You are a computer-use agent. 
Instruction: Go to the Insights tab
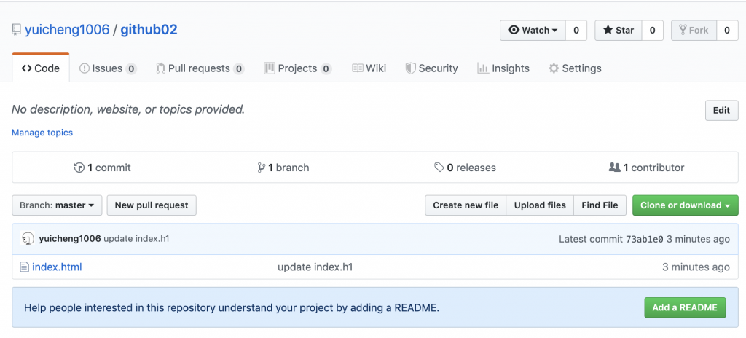click(x=503, y=68)
